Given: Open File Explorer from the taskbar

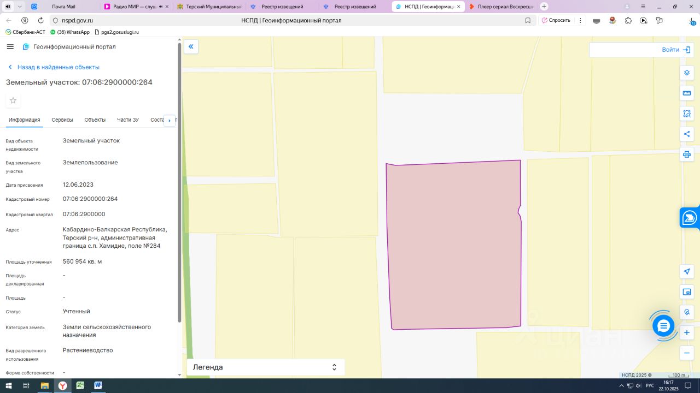Looking at the screenshot, I should (x=44, y=386).
